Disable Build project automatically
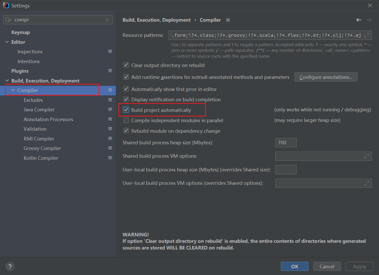The image size is (379, 275). pyautogui.click(x=126, y=110)
